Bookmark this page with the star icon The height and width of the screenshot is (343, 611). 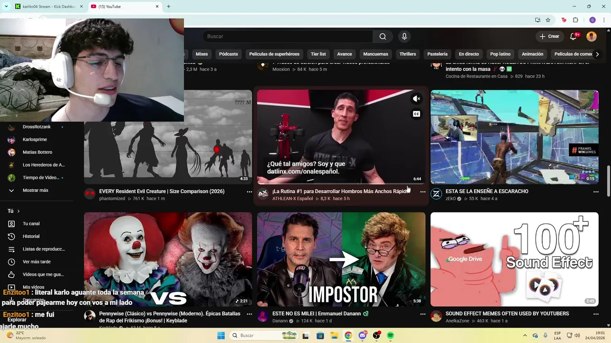click(548, 20)
